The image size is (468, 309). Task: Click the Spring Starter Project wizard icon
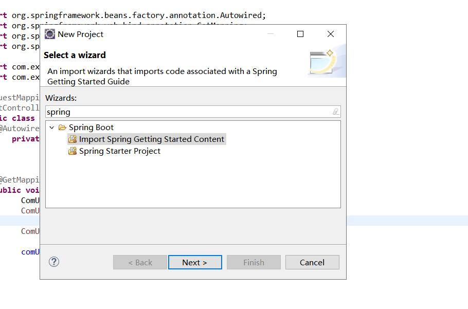pyautogui.click(x=73, y=151)
